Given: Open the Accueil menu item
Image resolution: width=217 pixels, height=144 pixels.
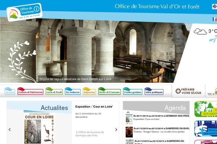Looking at the screenshot, I should [x=10, y=91].
